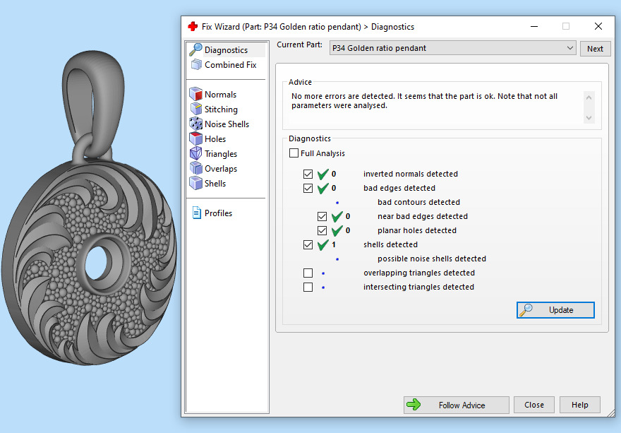
Task: Click the Close button at bottom
Action: tap(534, 405)
